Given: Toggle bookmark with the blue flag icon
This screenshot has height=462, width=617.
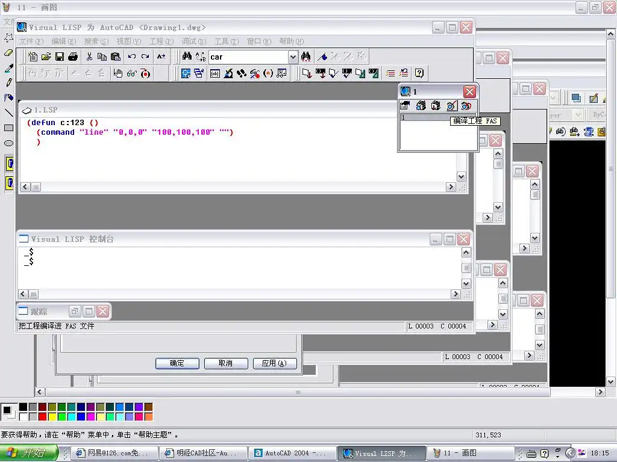Looking at the screenshot, I should (x=322, y=57).
